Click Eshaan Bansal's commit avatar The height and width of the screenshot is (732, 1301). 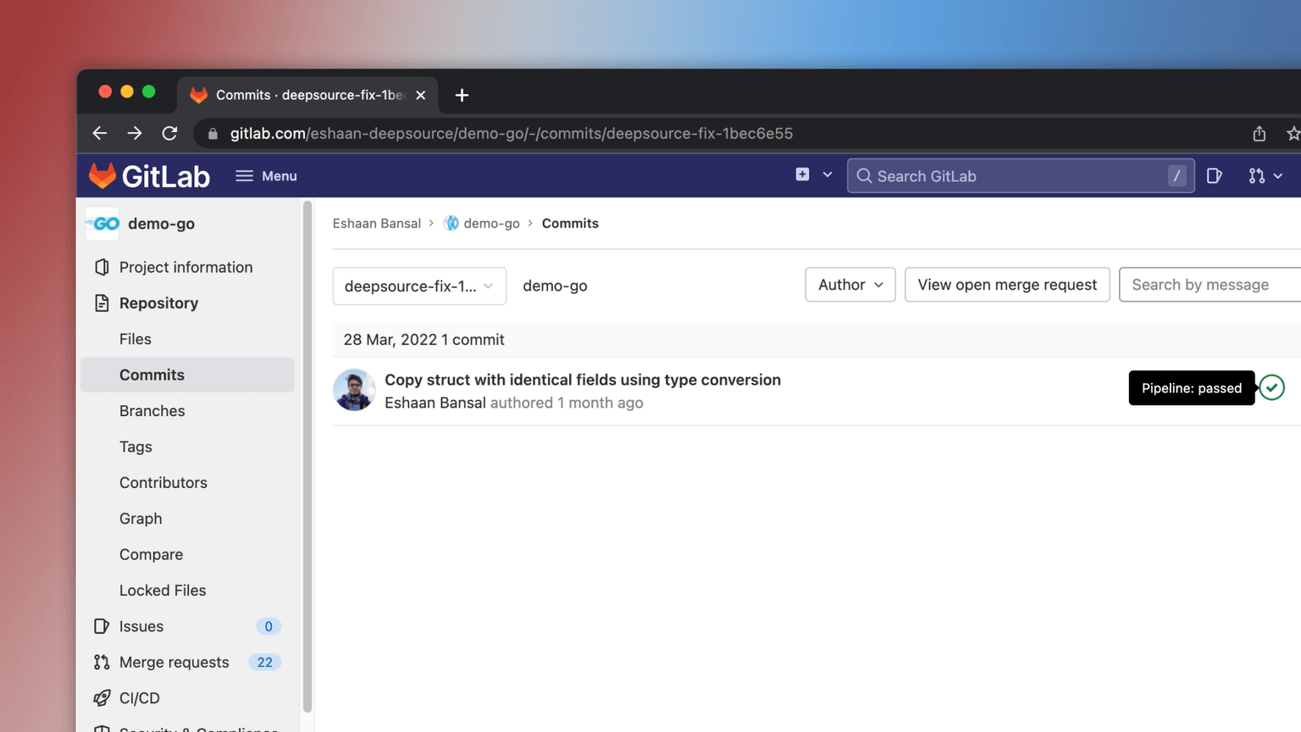pos(354,390)
